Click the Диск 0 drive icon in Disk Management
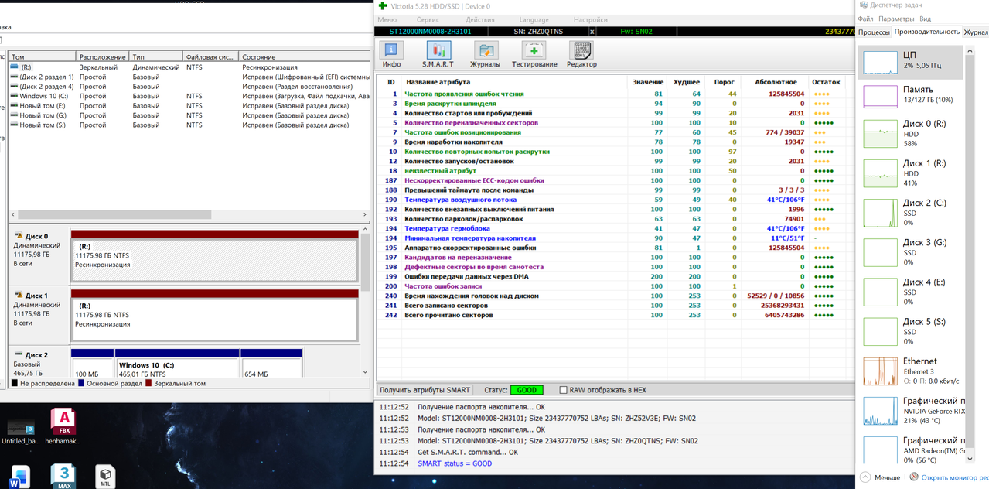Viewport: 989px width, 489px height. [x=18, y=236]
